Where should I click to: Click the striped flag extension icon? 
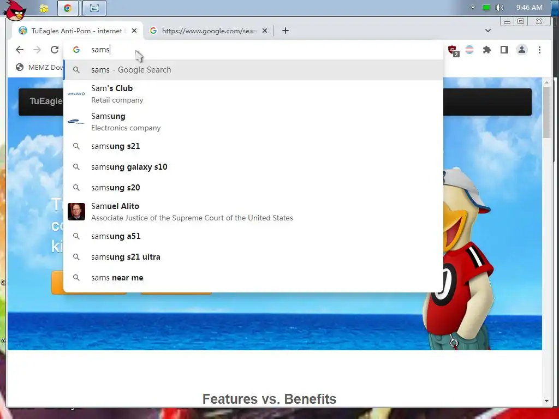point(469,50)
